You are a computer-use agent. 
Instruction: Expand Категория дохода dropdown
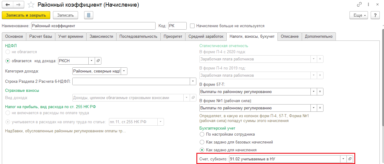click(124, 71)
